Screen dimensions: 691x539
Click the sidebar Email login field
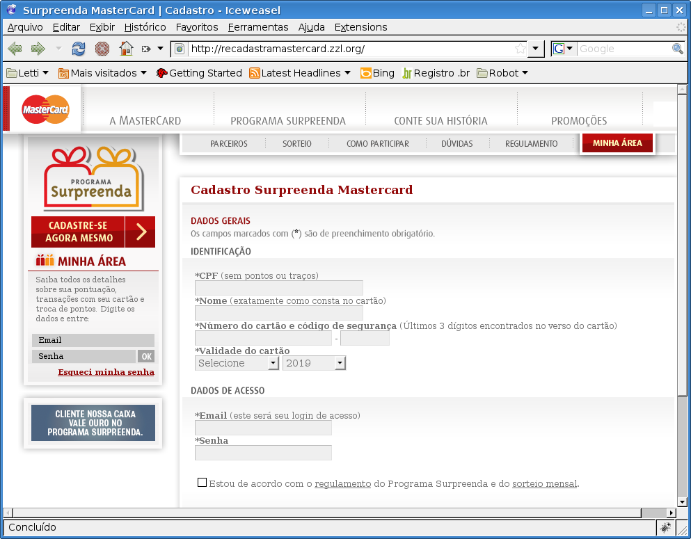coord(93,340)
